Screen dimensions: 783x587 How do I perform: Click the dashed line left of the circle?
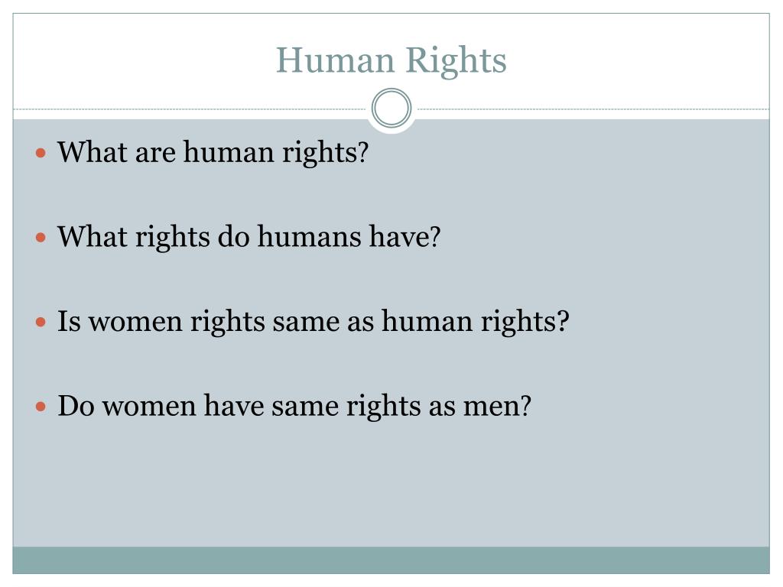(x=190, y=109)
